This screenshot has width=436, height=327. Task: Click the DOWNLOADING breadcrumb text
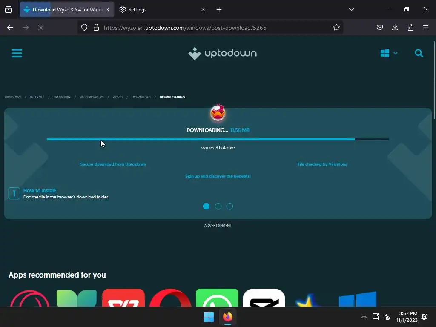172,97
